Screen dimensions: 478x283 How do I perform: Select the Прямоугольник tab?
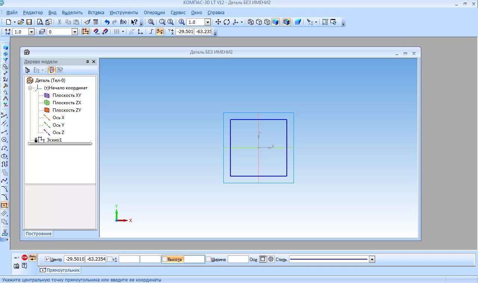[60, 270]
